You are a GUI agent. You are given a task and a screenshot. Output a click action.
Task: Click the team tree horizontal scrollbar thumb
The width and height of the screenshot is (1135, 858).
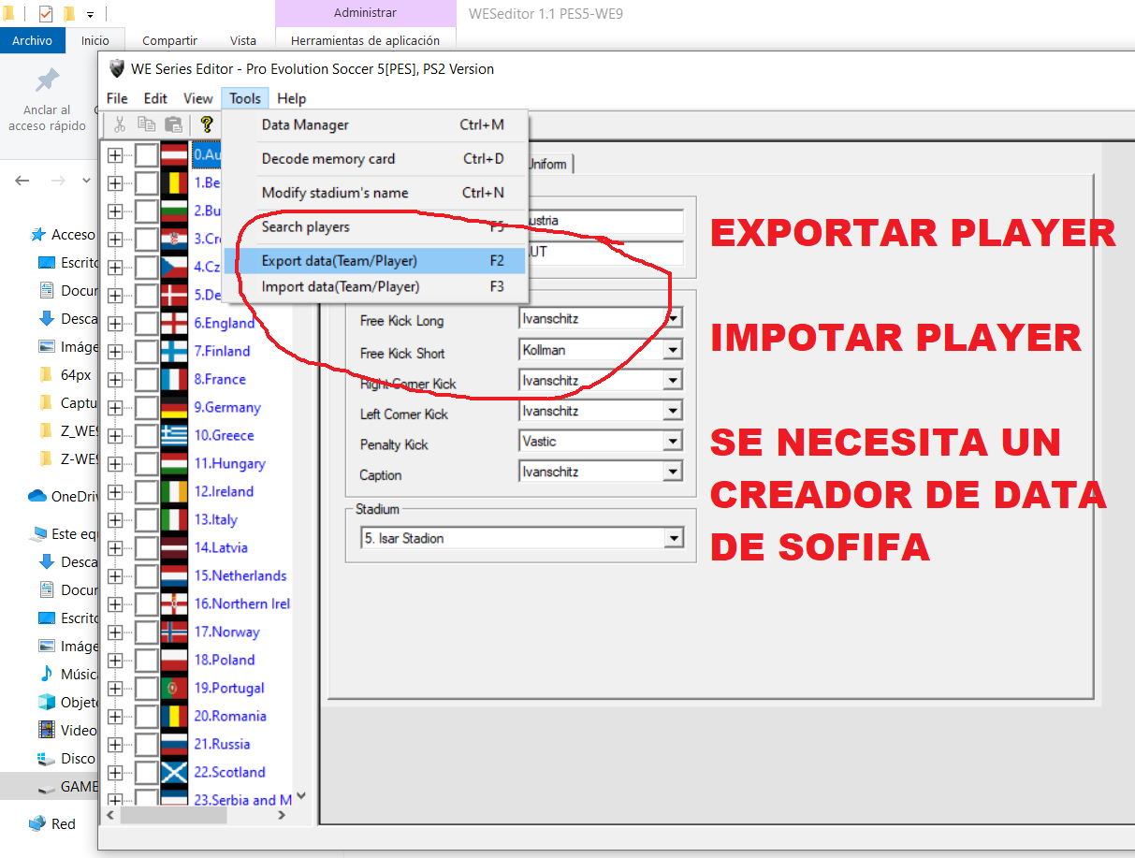[174, 816]
